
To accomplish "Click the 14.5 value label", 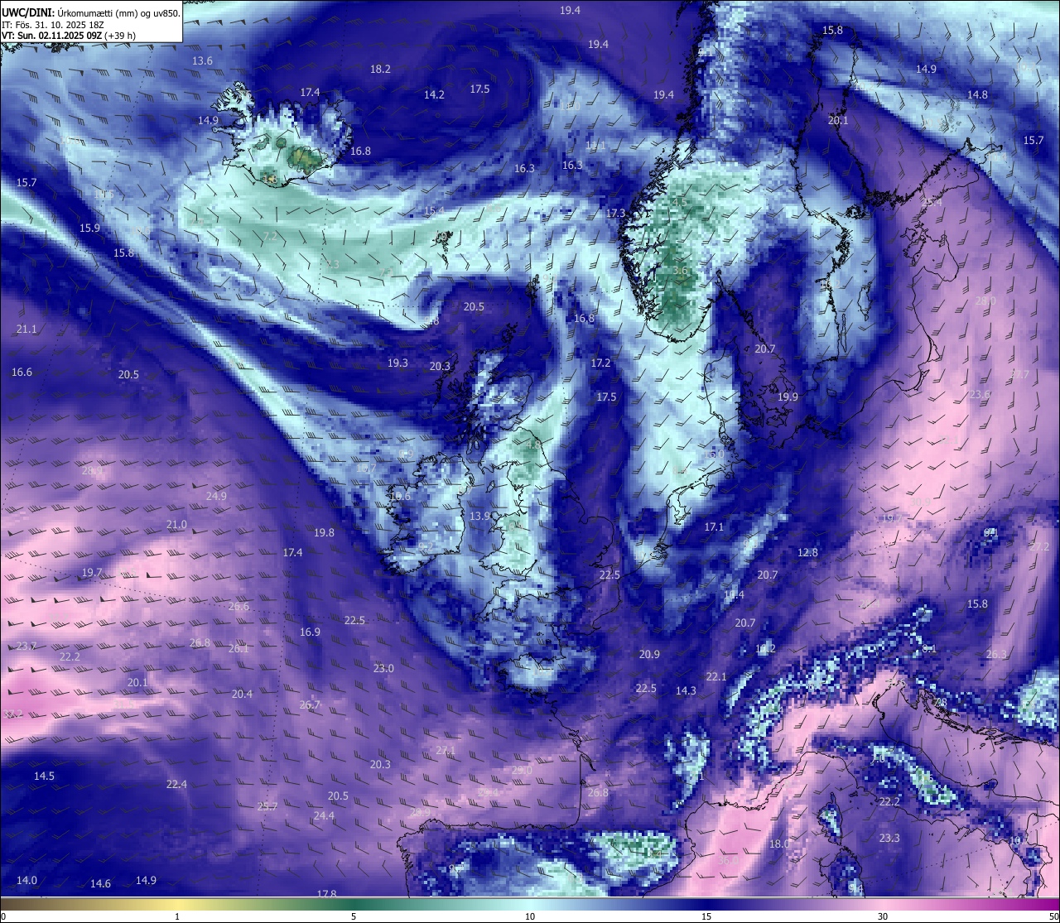I will (44, 776).
